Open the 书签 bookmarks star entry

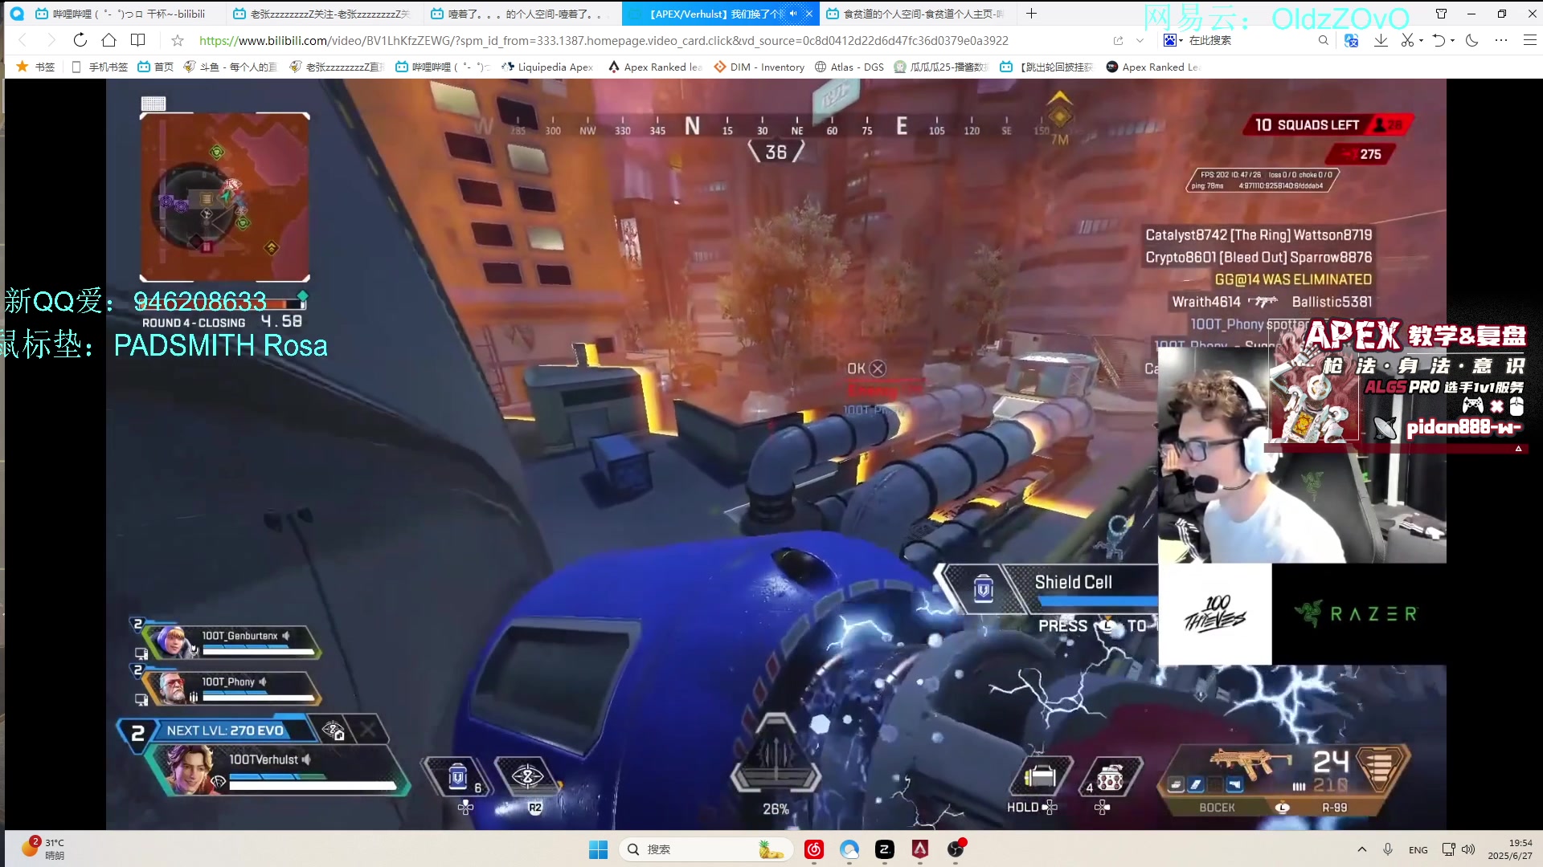pyautogui.click(x=35, y=67)
